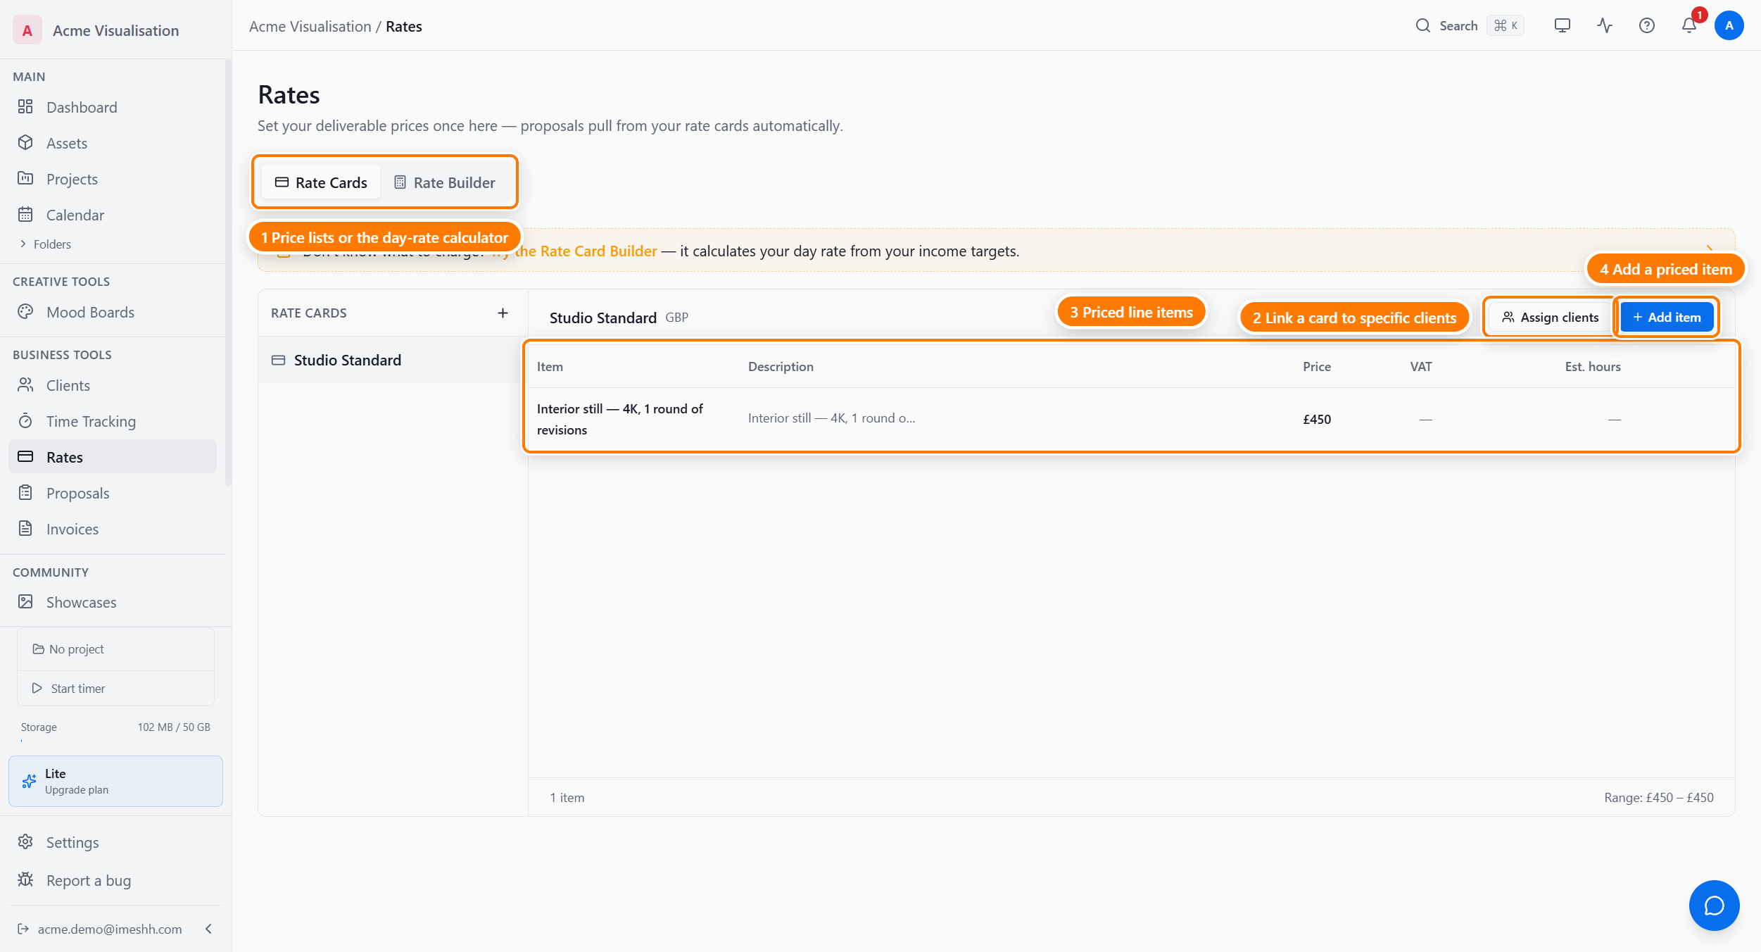This screenshot has height=952, width=1761.
Task: Click Assign clients button
Action: [1551, 318]
